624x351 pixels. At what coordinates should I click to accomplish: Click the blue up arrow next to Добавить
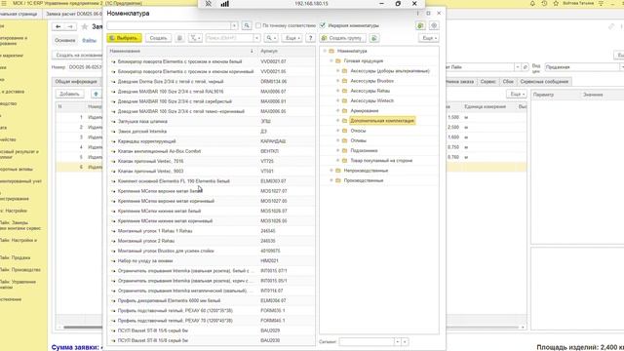96,94
